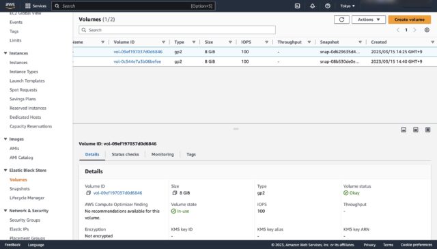Screen dimensions: 437x249
Task: Copy the Size value 8 GiB
Action: [x=175, y=193]
